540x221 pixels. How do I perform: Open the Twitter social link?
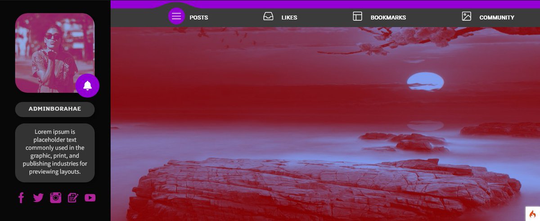(x=38, y=198)
